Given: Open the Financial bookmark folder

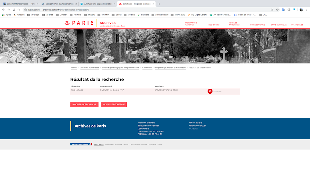Looking at the screenshot, I should tap(76, 15).
